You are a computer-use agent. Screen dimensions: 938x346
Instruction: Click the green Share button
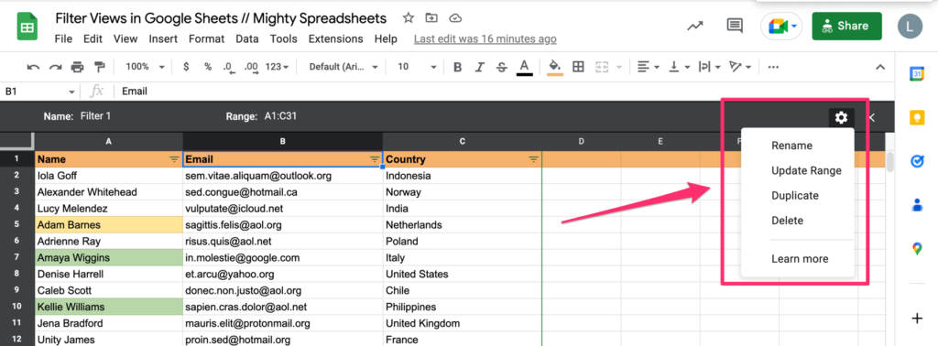click(x=847, y=26)
